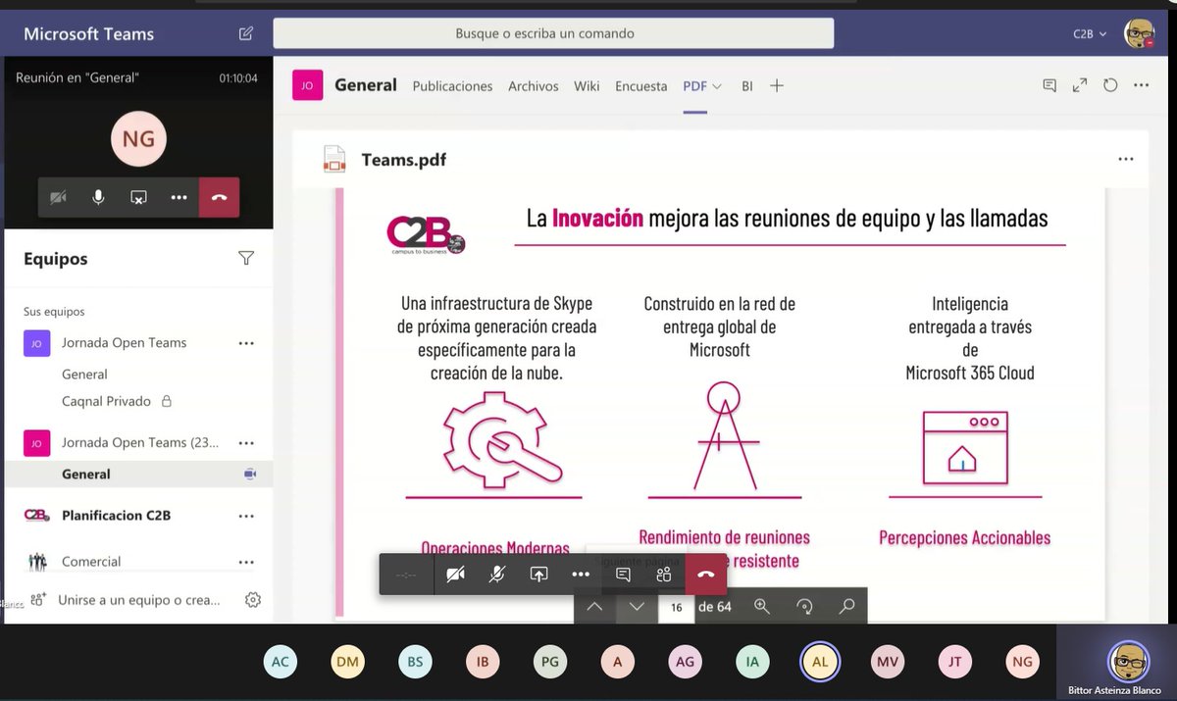This screenshot has height=701, width=1177.
Task: Open the Caqnal Privado channel
Action: point(106,401)
